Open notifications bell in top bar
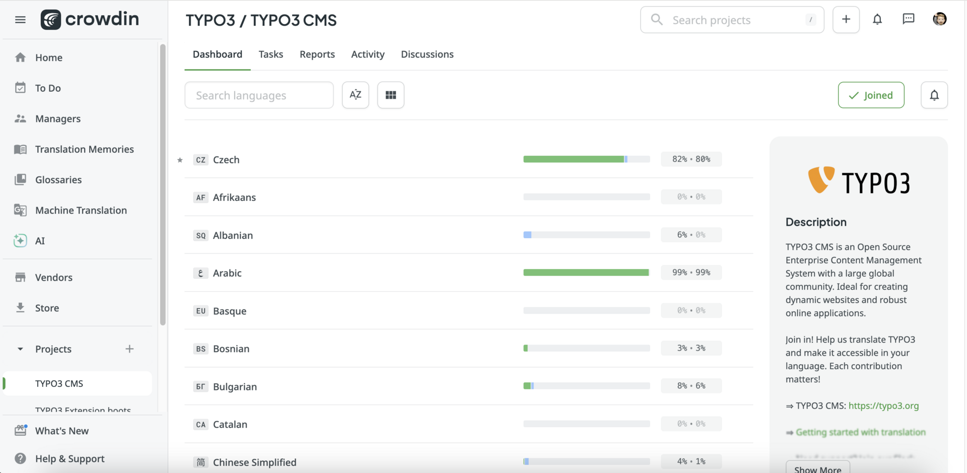This screenshot has width=967, height=473. 877,20
